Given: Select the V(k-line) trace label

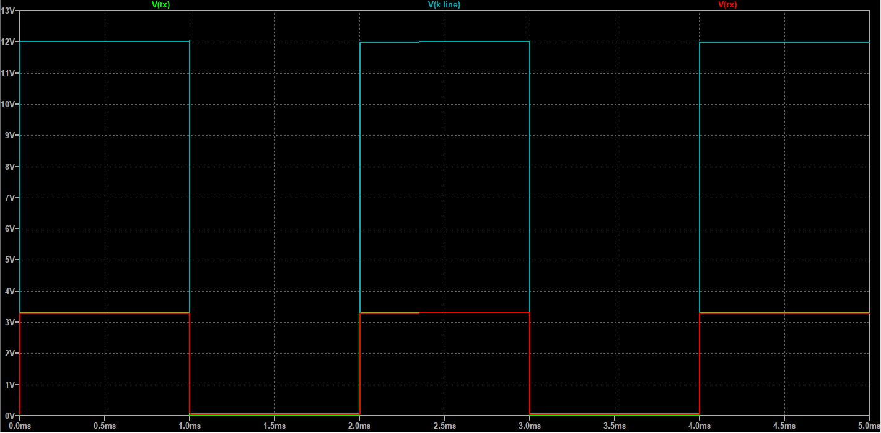Looking at the screenshot, I should (x=444, y=4).
